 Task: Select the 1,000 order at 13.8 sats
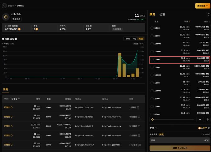[x=152, y=106]
